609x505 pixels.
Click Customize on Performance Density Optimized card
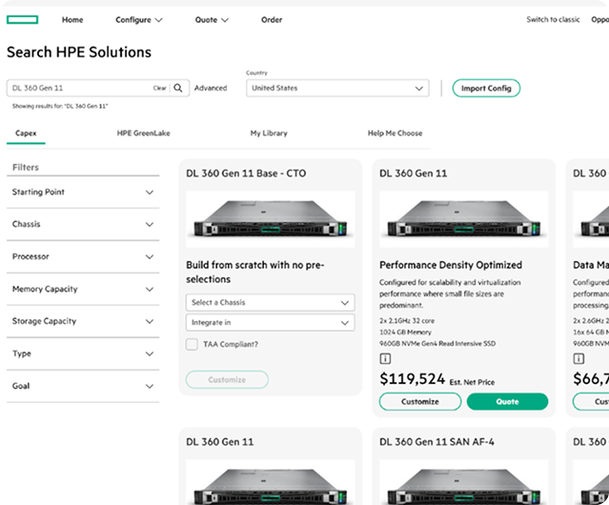click(420, 402)
